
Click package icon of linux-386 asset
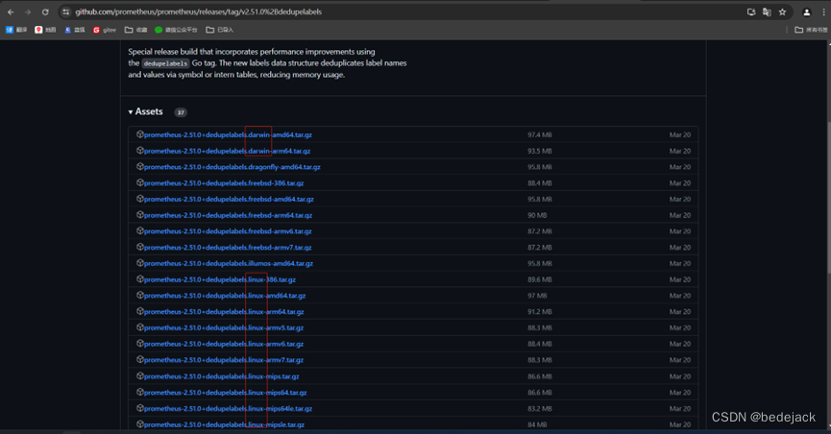click(x=140, y=278)
